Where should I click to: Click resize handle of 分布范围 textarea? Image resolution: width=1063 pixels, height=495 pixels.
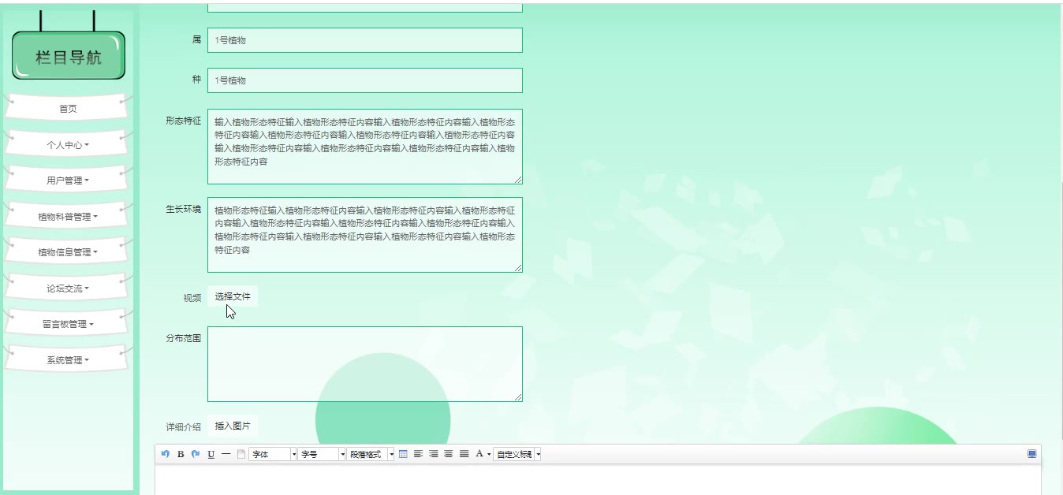click(x=518, y=397)
